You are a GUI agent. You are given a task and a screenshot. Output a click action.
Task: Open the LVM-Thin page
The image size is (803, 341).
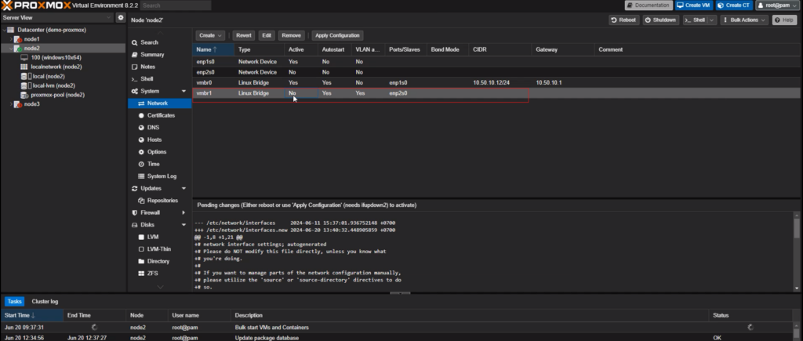point(159,248)
